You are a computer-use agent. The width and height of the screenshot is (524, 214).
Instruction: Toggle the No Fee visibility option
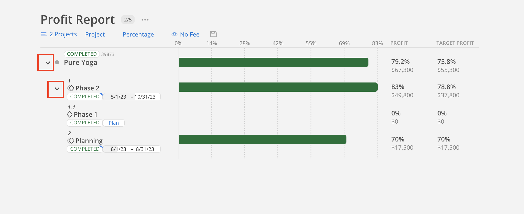(190, 34)
